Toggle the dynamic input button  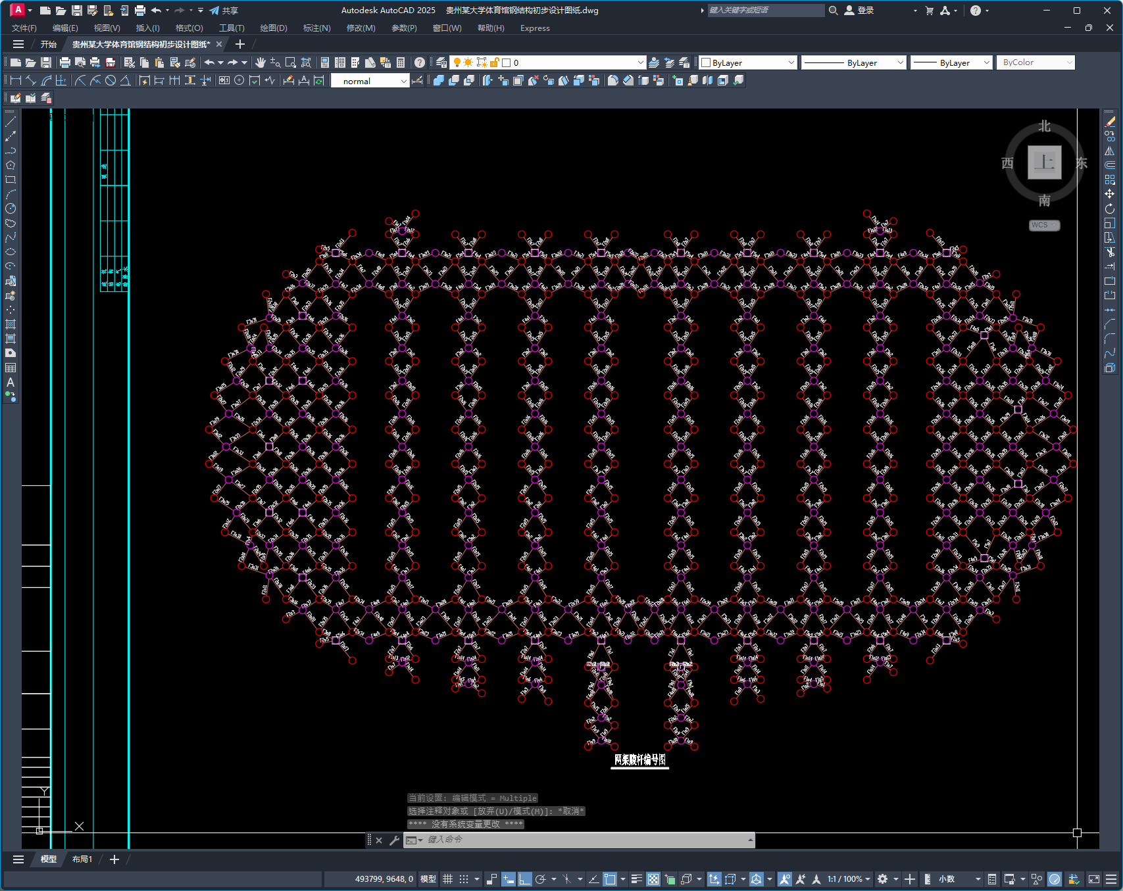click(508, 879)
